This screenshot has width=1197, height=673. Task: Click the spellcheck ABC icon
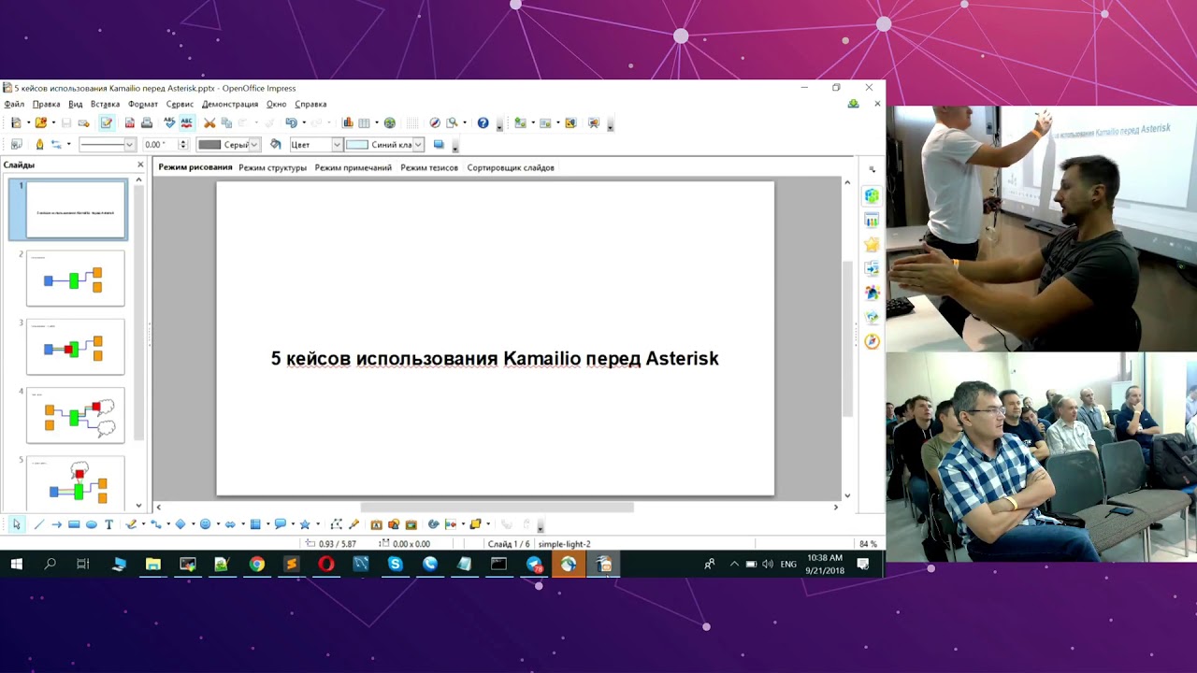click(168, 122)
